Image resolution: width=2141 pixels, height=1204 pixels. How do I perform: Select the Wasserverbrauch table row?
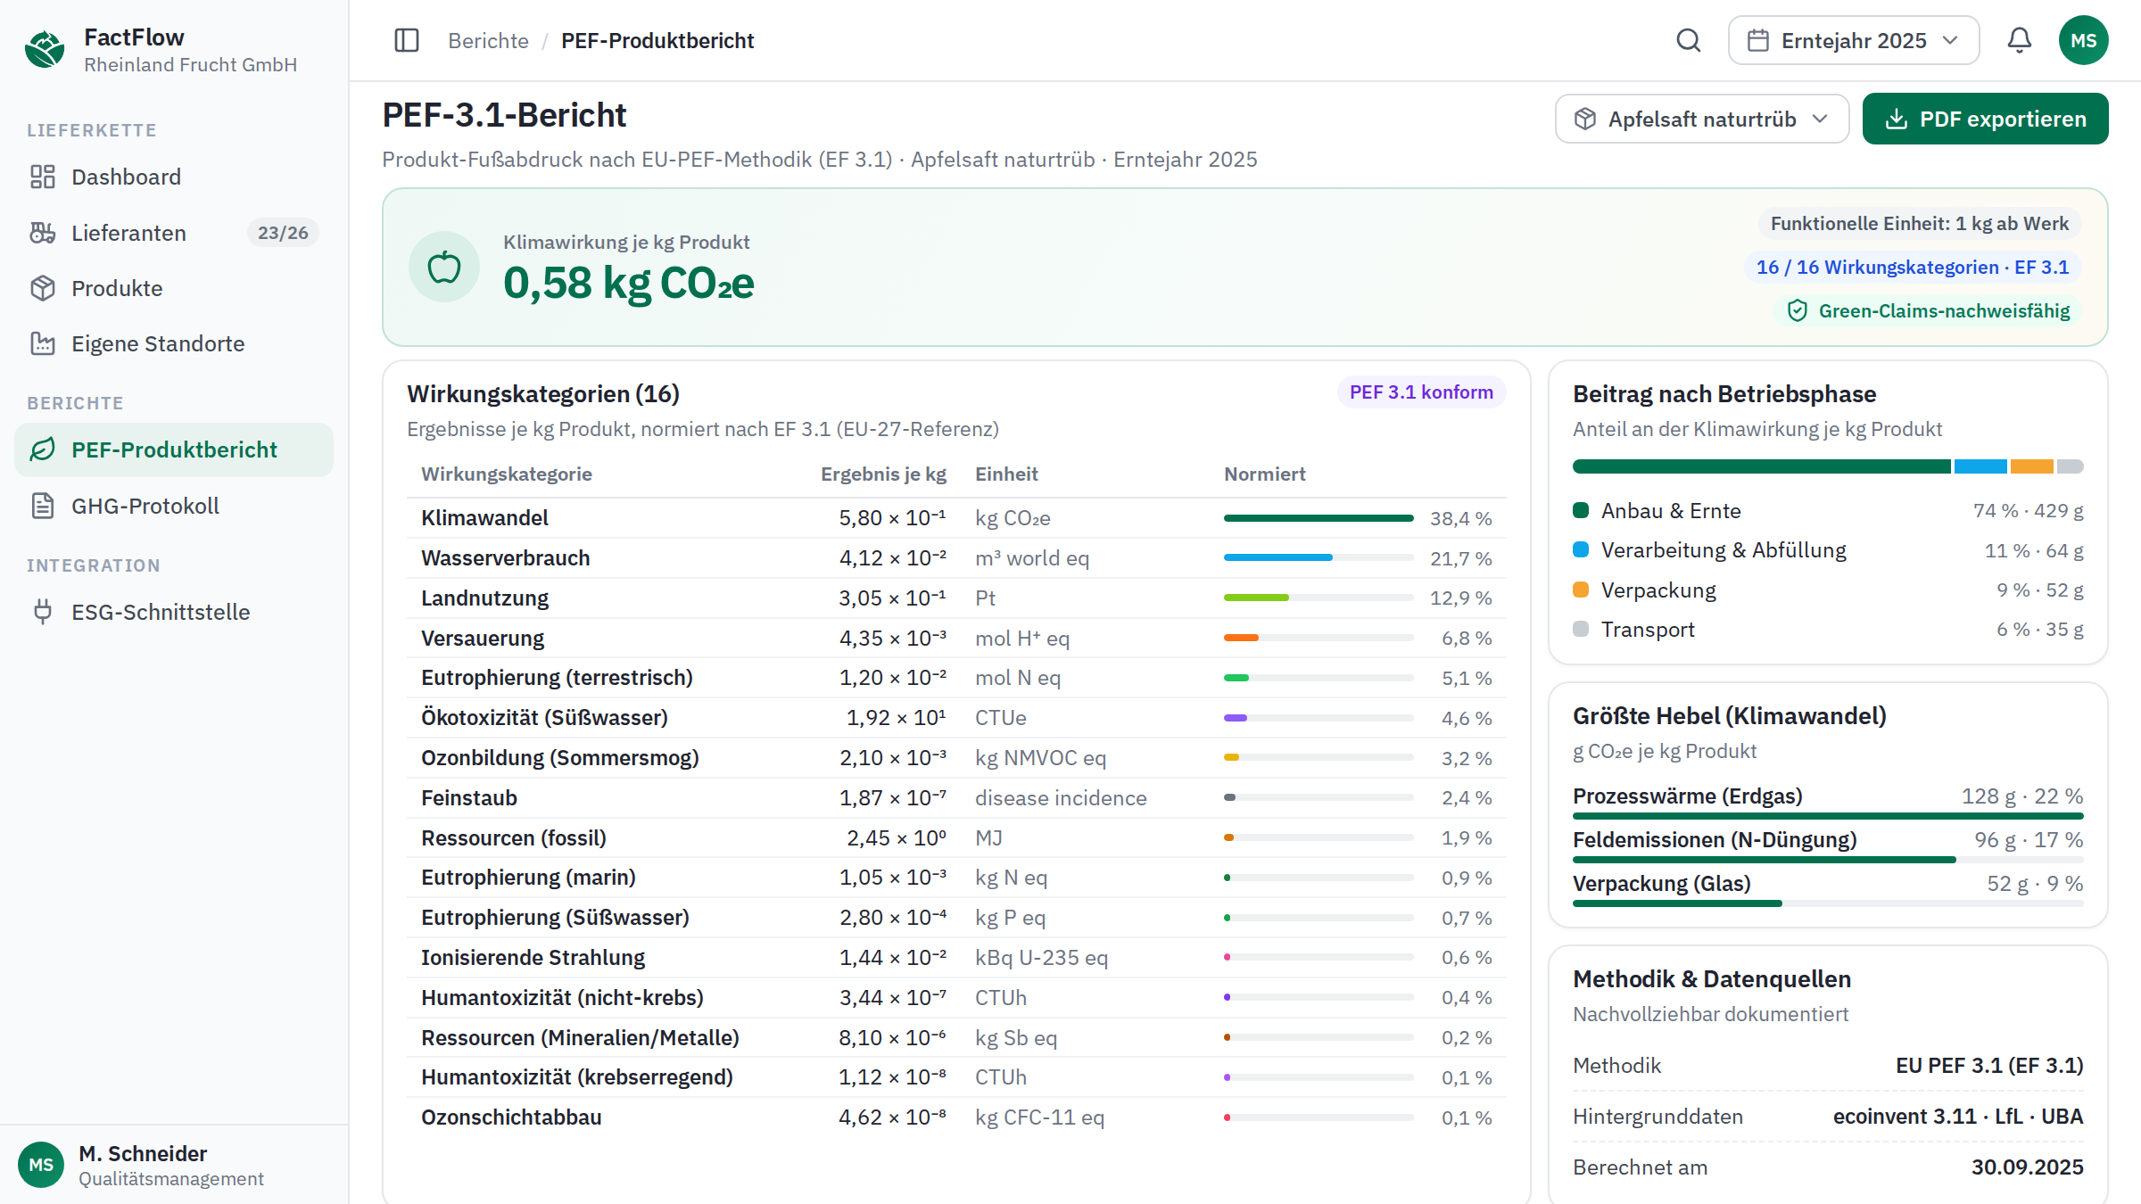pos(956,558)
